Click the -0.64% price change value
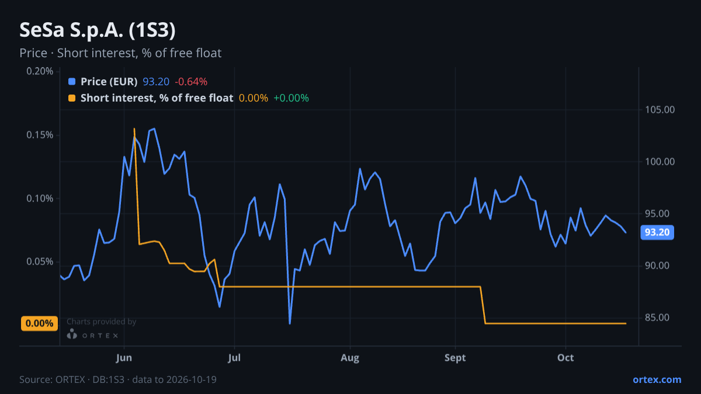This screenshot has height=394, width=701. [x=191, y=82]
